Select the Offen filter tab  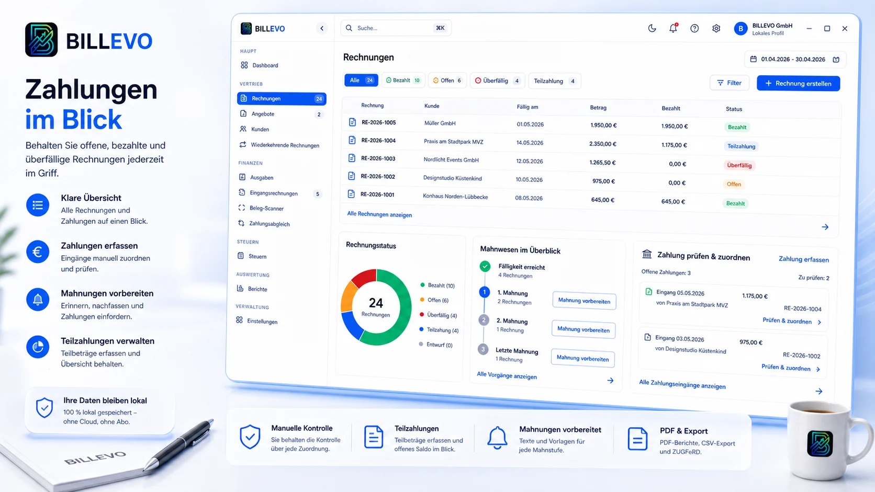pyautogui.click(x=447, y=81)
